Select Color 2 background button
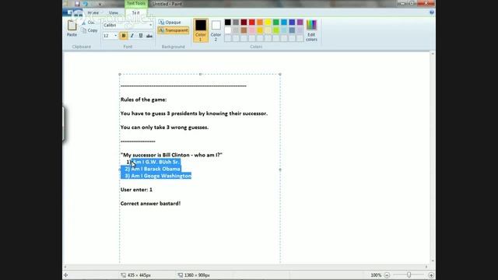This screenshot has width=498, height=280. [216, 30]
